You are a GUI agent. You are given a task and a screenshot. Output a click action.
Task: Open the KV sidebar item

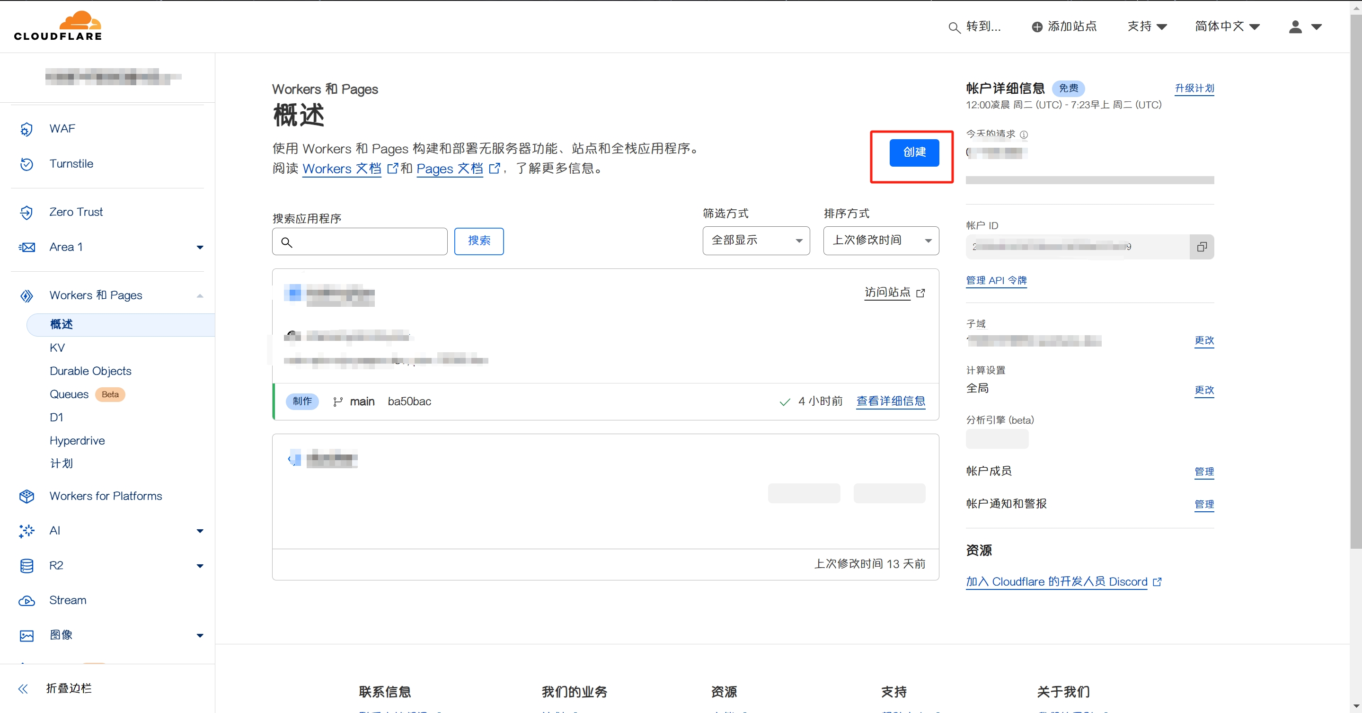pos(57,348)
